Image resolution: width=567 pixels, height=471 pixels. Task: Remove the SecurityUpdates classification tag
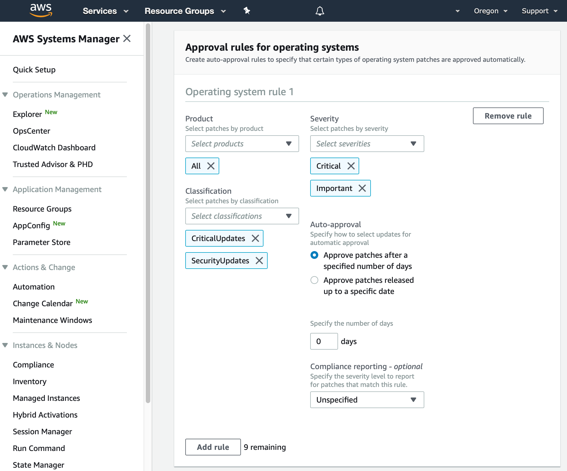click(x=259, y=261)
